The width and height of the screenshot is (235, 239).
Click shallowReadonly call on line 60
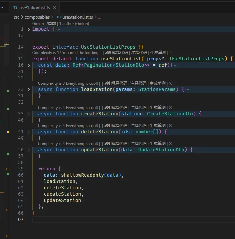pos(82,175)
